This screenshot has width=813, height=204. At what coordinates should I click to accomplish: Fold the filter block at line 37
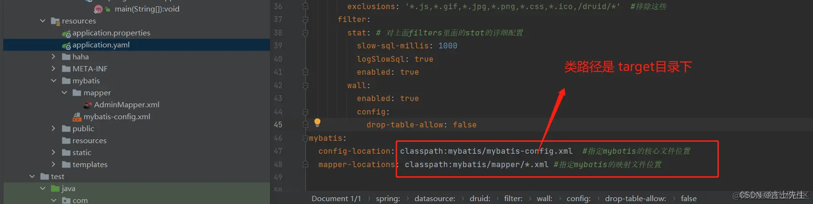pyautogui.click(x=305, y=20)
